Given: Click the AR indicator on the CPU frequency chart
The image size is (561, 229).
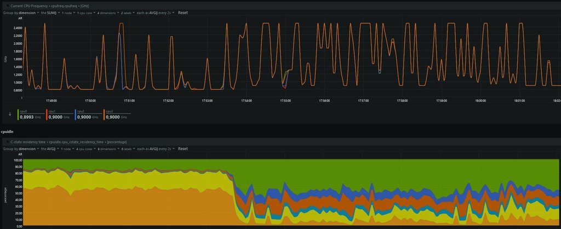Looking at the screenshot, I should (x=20, y=19).
